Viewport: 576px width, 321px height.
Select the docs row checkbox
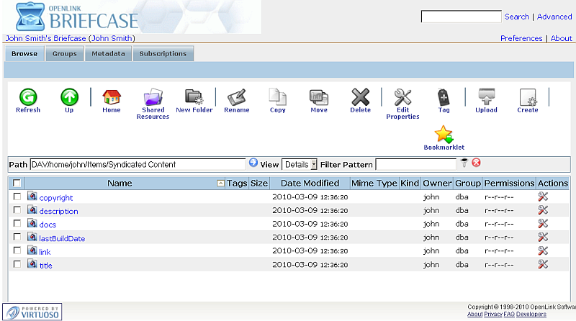coord(17,224)
